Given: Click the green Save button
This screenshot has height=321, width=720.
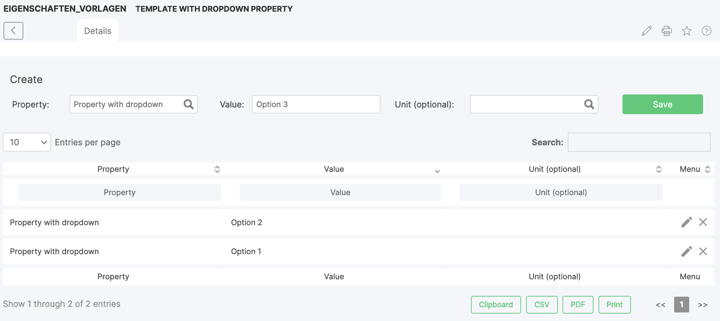Looking at the screenshot, I should 662,104.
